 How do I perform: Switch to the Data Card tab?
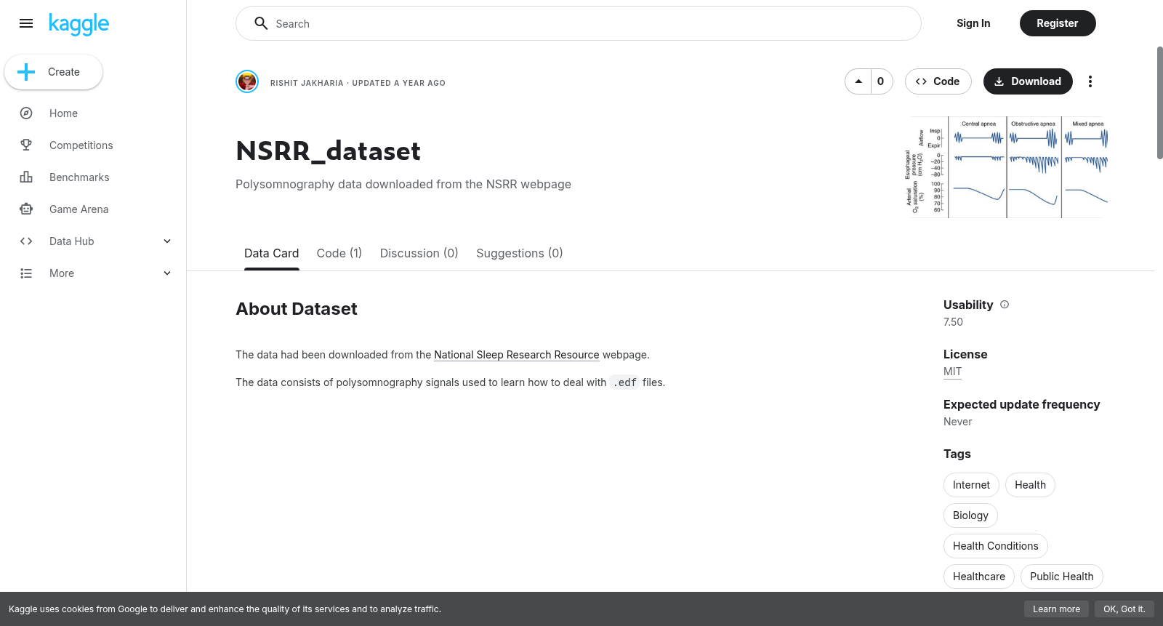pos(271,253)
